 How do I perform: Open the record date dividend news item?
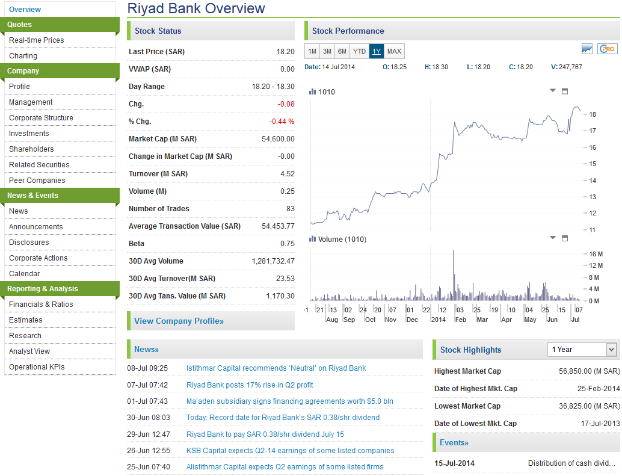(283, 417)
